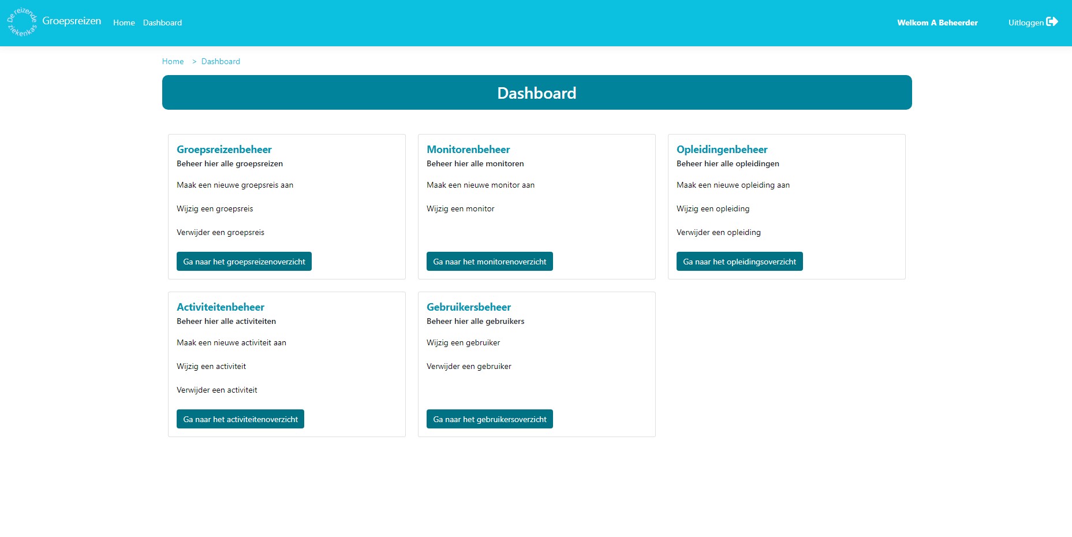Click Home in the breadcrumb trail
This screenshot has width=1072, height=537.
click(x=172, y=61)
